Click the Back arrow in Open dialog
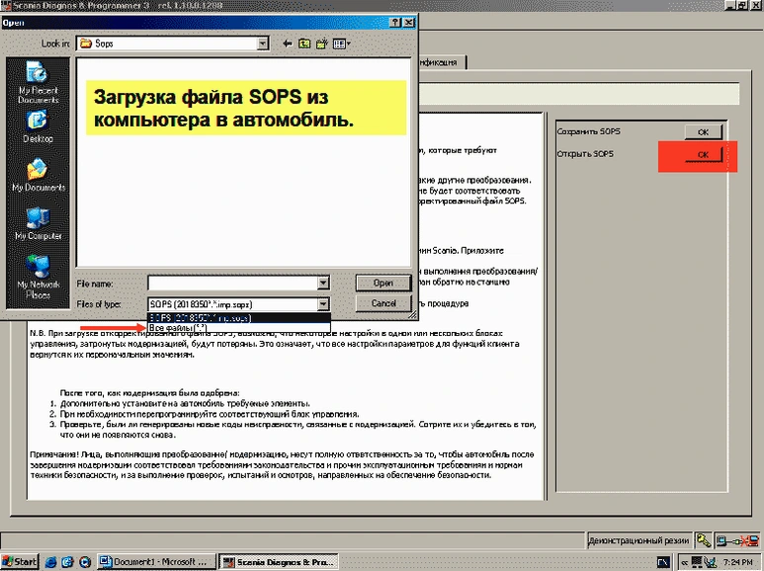Viewport: 764px width, 571px height. click(288, 43)
